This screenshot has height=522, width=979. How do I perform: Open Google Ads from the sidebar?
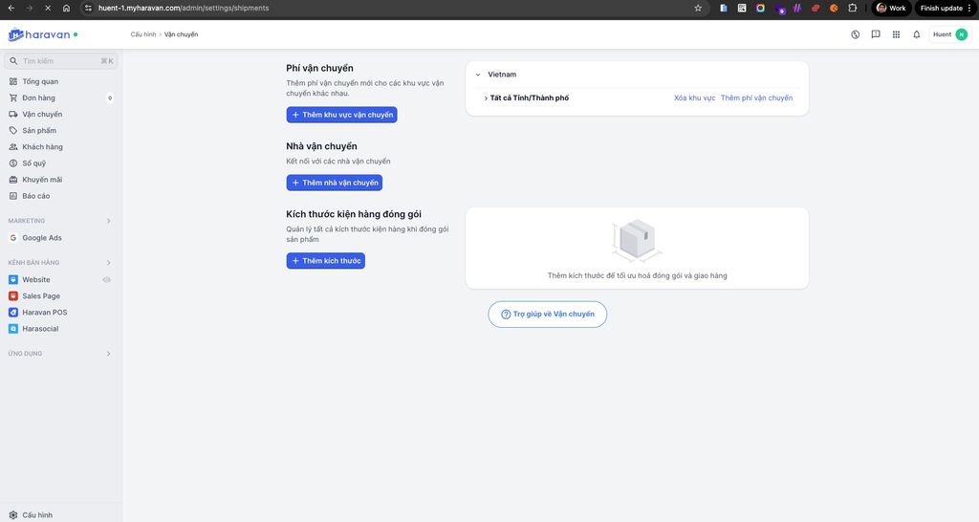[x=42, y=238]
